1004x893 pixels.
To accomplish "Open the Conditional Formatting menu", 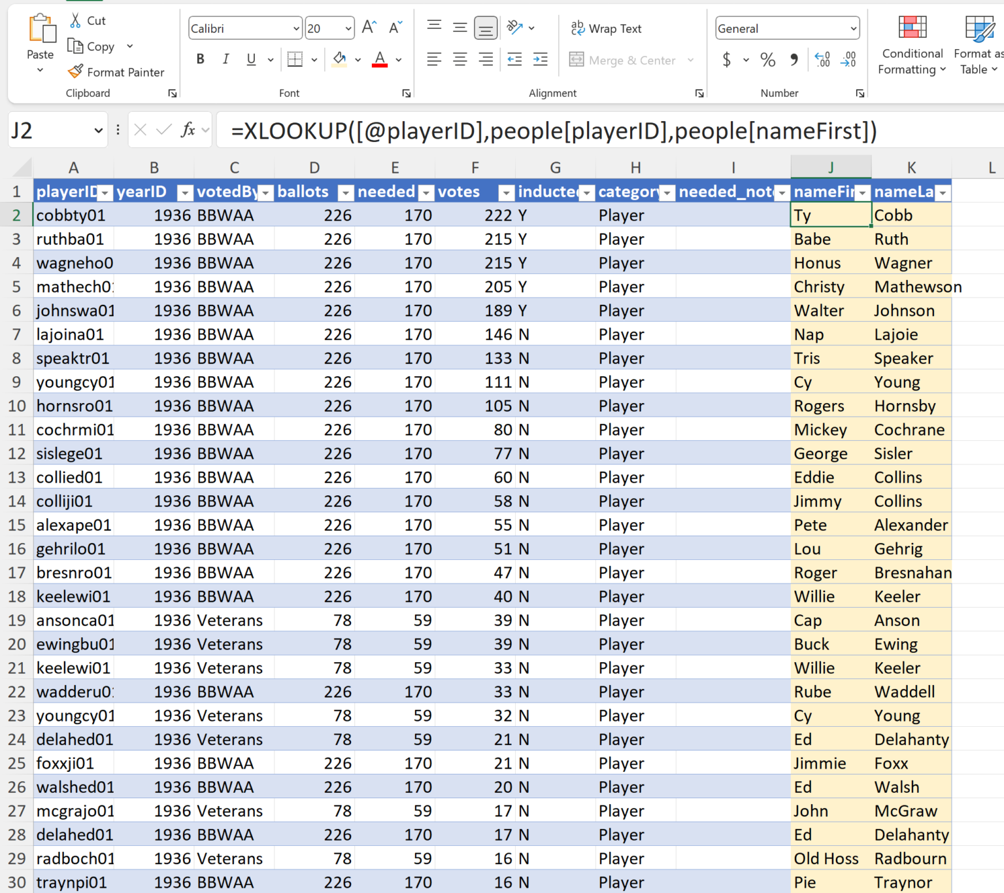I will (912, 46).
